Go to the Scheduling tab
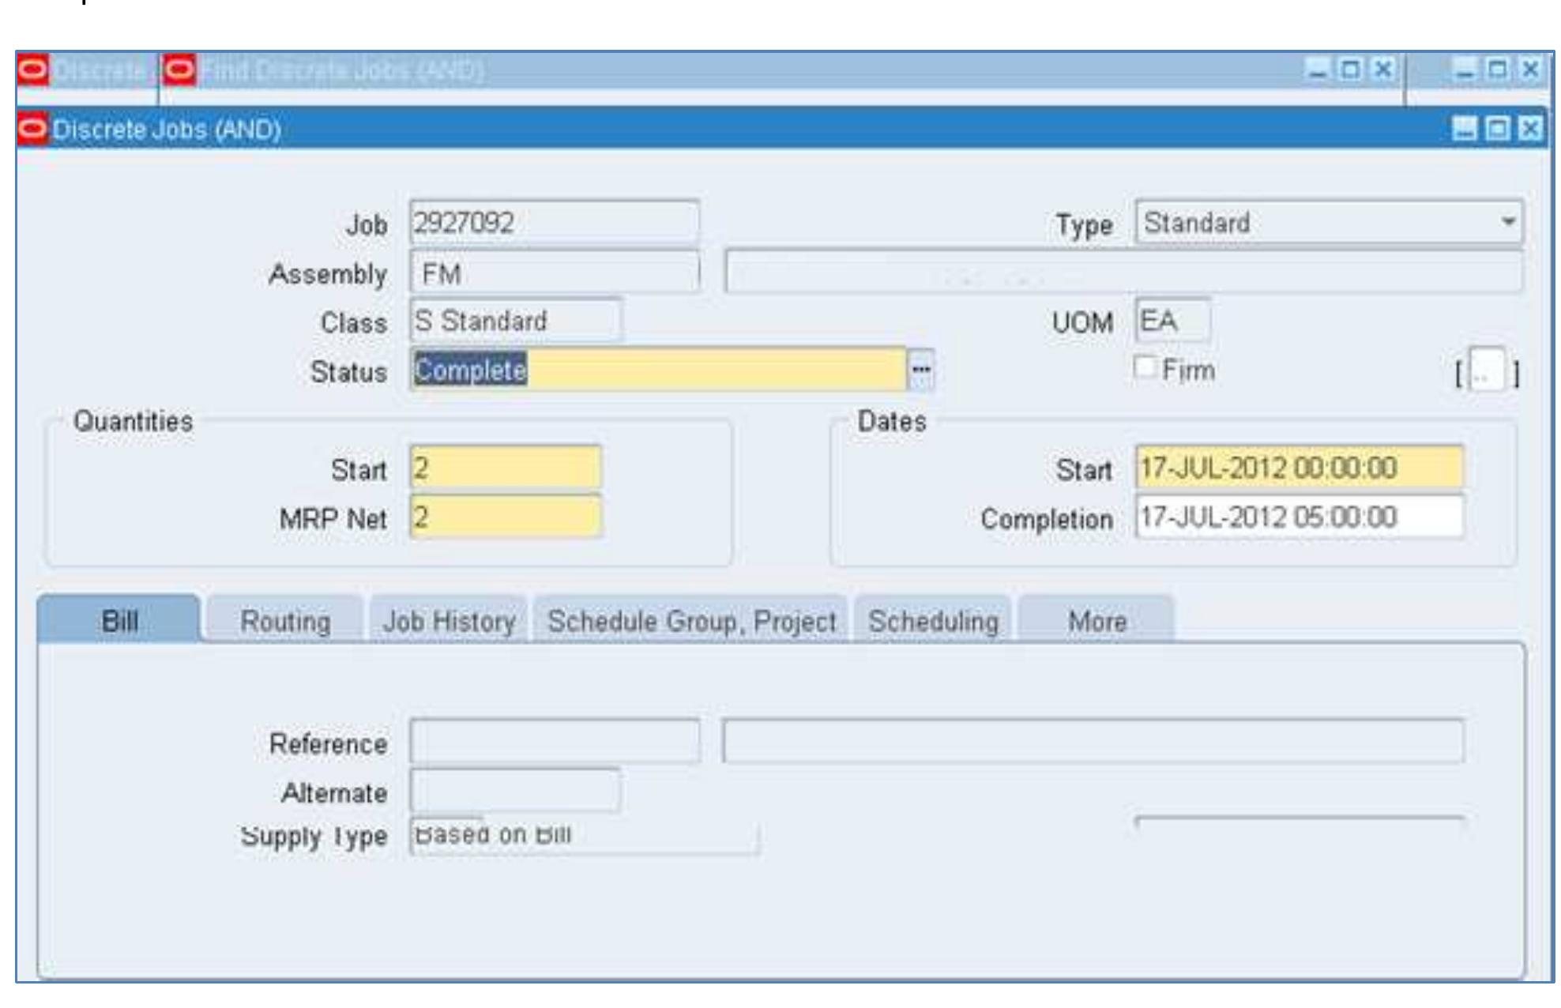The height and width of the screenshot is (1008, 1561). click(933, 621)
